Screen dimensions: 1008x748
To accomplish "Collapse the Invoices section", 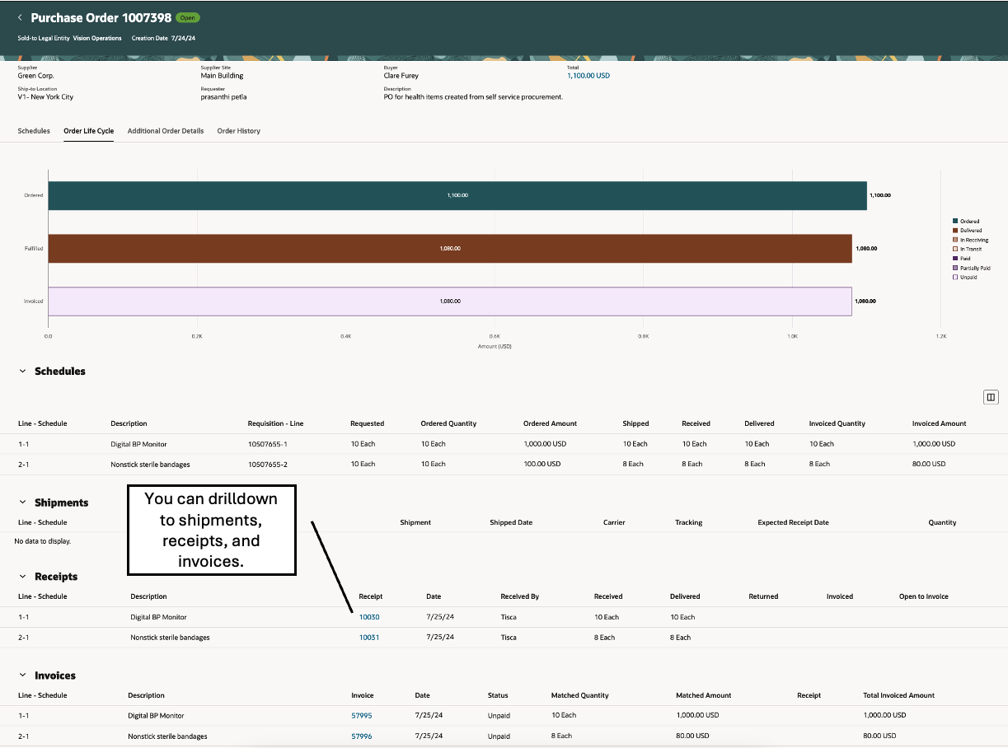I will pos(22,676).
